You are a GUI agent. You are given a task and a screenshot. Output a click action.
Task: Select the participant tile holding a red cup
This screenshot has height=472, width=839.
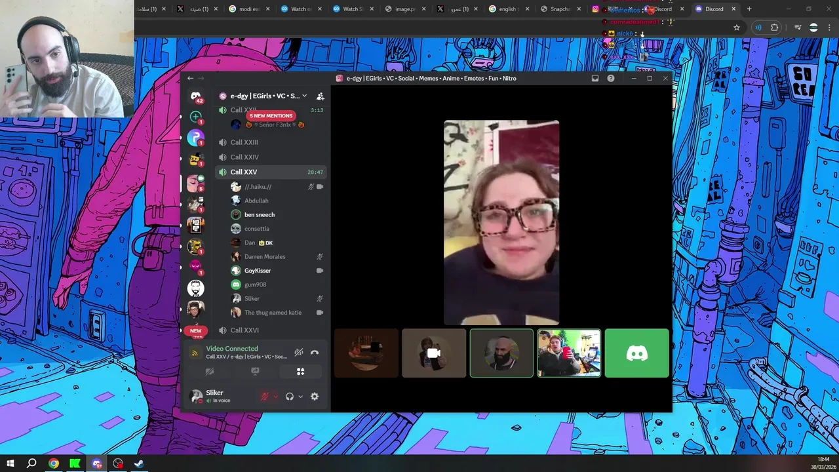click(569, 353)
